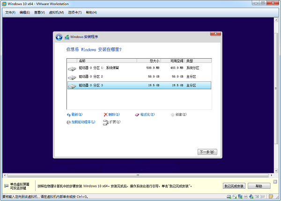Click 加载驱动程序 (Load driver) link
The height and width of the screenshot is (201, 281).
[x=81, y=122]
